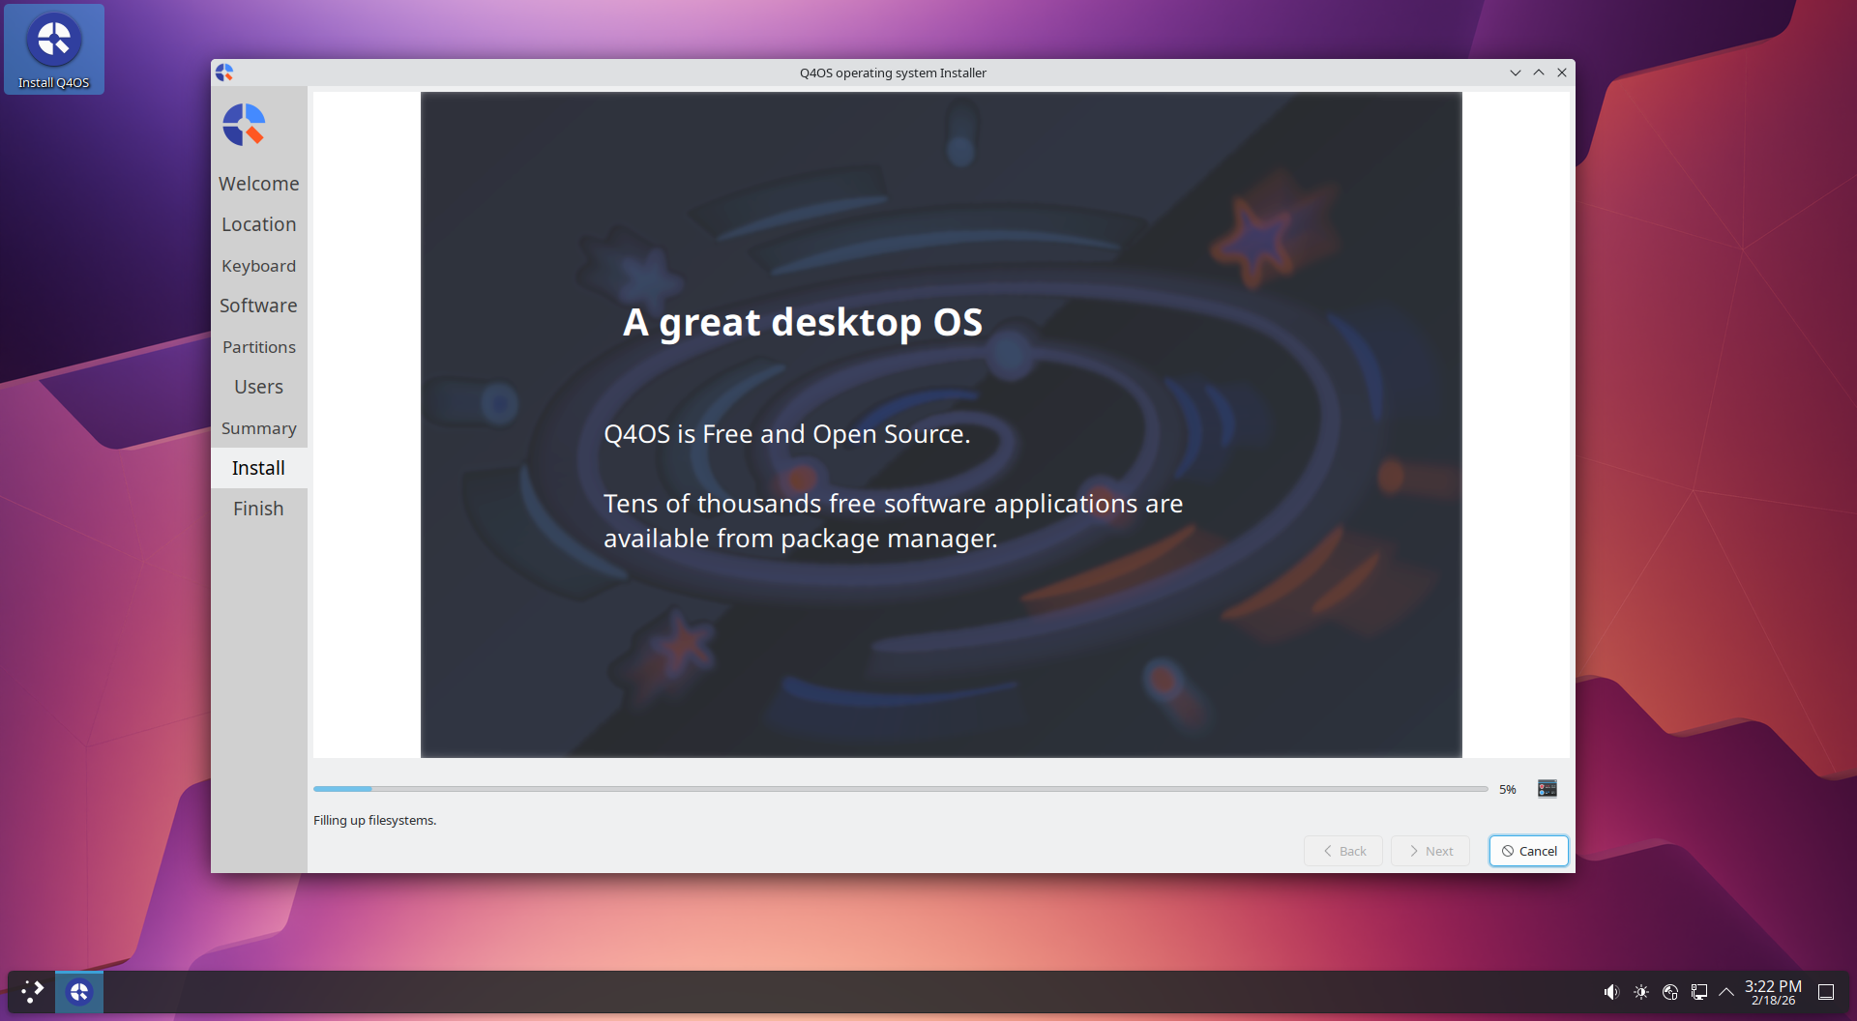The image size is (1857, 1021).
Task: Click the window title 'Q4OS operating system Installer'
Action: [x=893, y=73]
